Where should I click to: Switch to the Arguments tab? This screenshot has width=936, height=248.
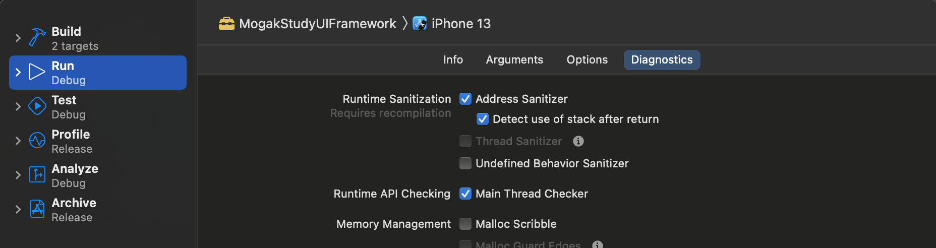514,59
